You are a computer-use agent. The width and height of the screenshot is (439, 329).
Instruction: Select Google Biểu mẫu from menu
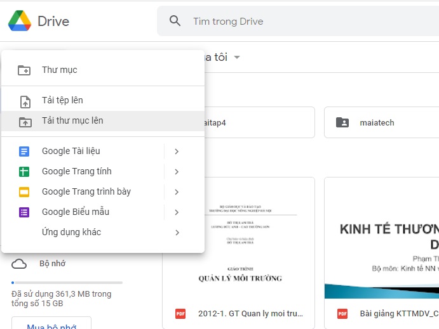[83, 212]
